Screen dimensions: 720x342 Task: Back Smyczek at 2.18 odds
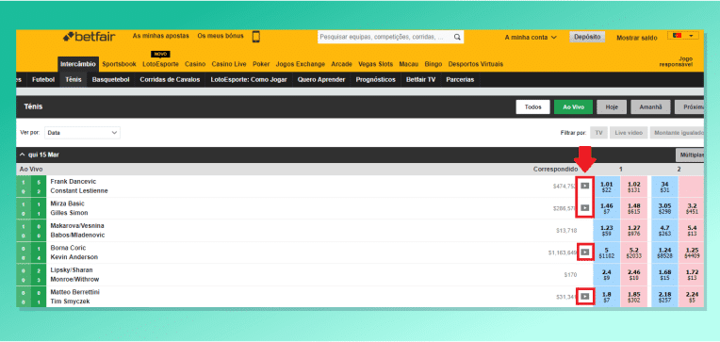point(664,297)
